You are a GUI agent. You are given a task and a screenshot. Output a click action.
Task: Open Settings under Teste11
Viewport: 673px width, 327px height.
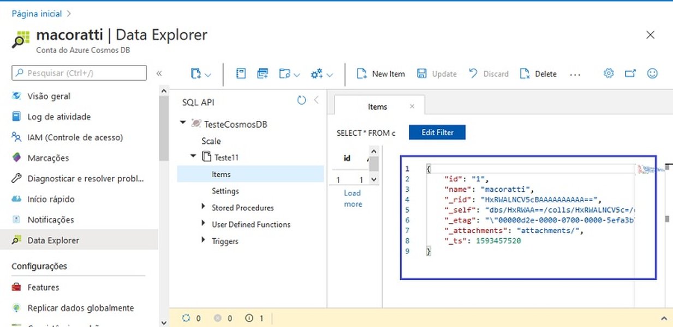(x=225, y=191)
